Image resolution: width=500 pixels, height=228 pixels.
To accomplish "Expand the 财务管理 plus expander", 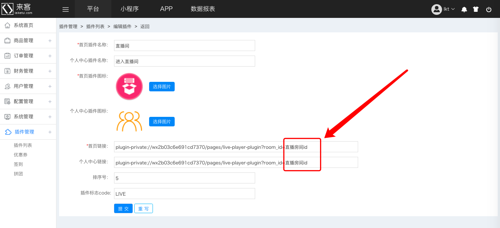I will click(50, 71).
